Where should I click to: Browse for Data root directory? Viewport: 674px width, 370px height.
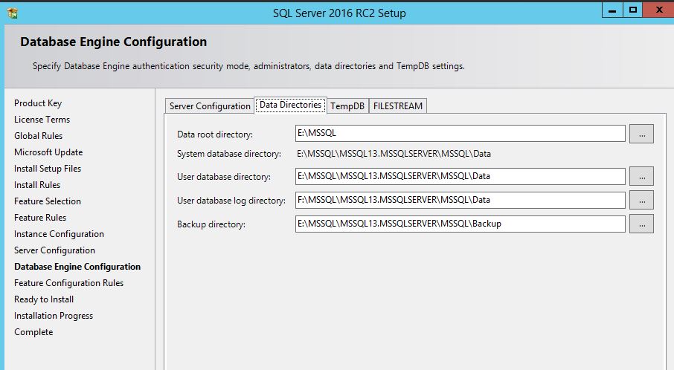(x=641, y=134)
